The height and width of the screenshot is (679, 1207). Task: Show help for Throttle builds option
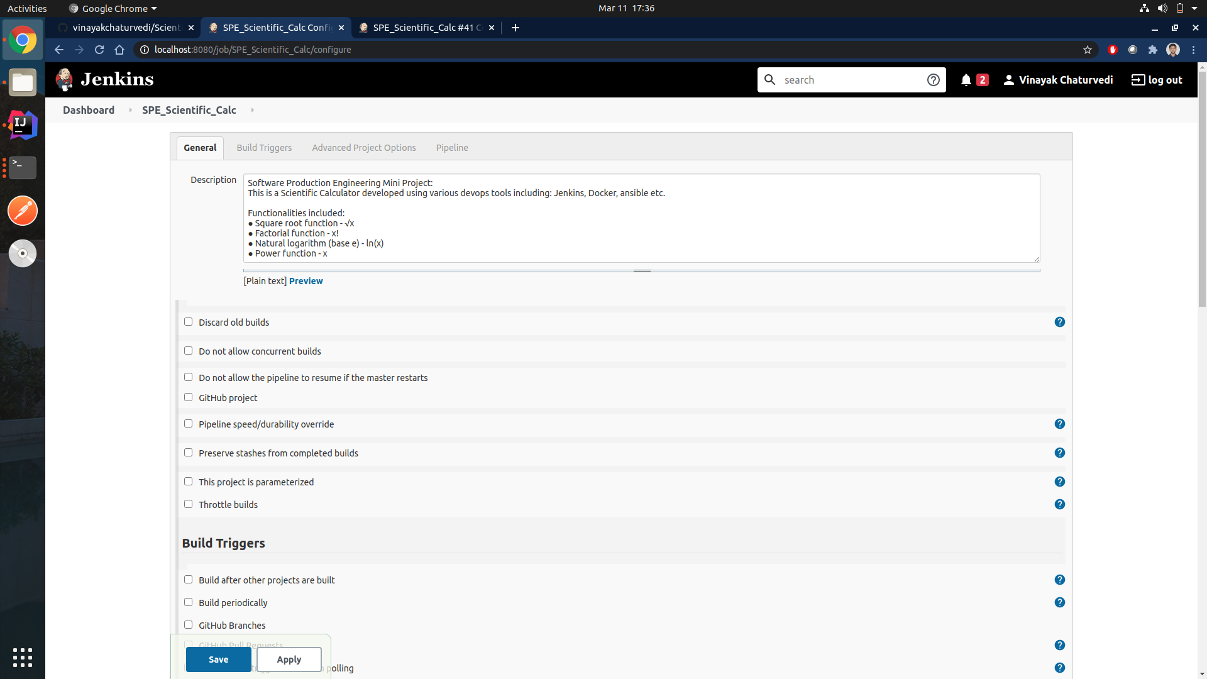[x=1060, y=504]
